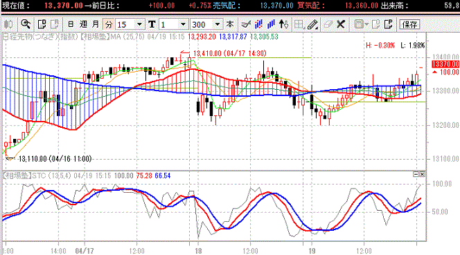Open the 15-minute interval dropdown
Viewport: 460px width, 255px height.
139,24
